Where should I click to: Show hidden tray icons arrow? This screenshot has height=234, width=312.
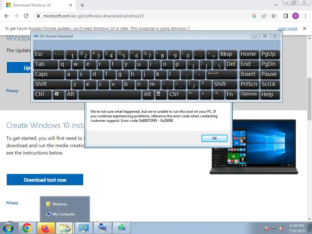tap(259, 229)
